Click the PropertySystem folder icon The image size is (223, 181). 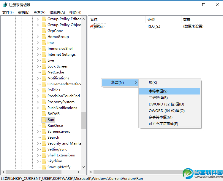(44, 102)
